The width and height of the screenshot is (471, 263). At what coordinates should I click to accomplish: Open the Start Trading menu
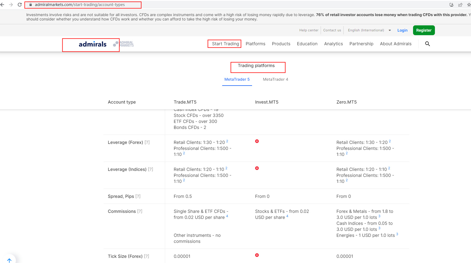(225, 44)
